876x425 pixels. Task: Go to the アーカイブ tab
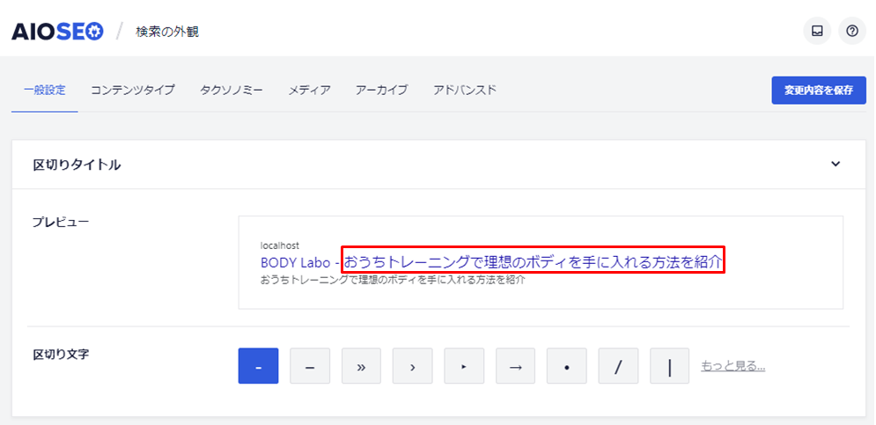tap(381, 90)
